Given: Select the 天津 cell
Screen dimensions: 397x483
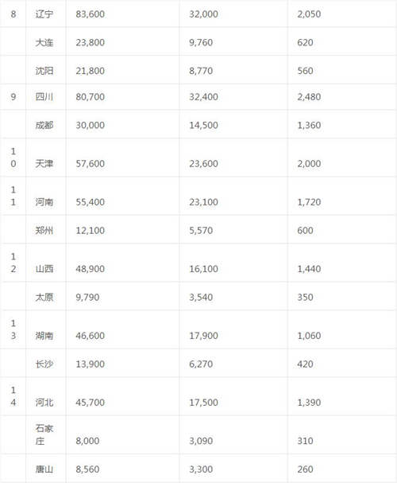Looking at the screenshot, I should coord(44,164).
